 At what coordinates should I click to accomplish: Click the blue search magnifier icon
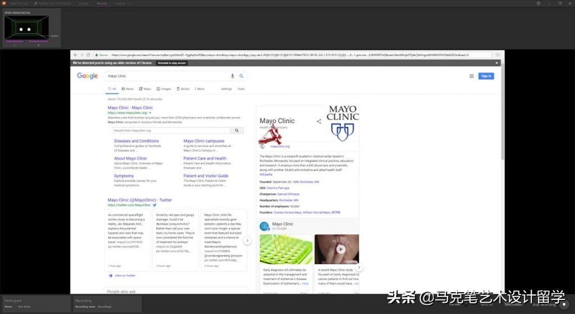(x=241, y=76)
